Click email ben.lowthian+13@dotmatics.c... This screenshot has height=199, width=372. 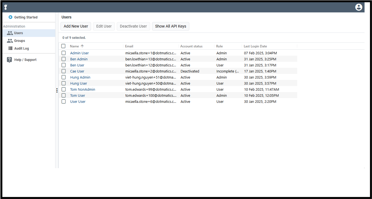151,59
